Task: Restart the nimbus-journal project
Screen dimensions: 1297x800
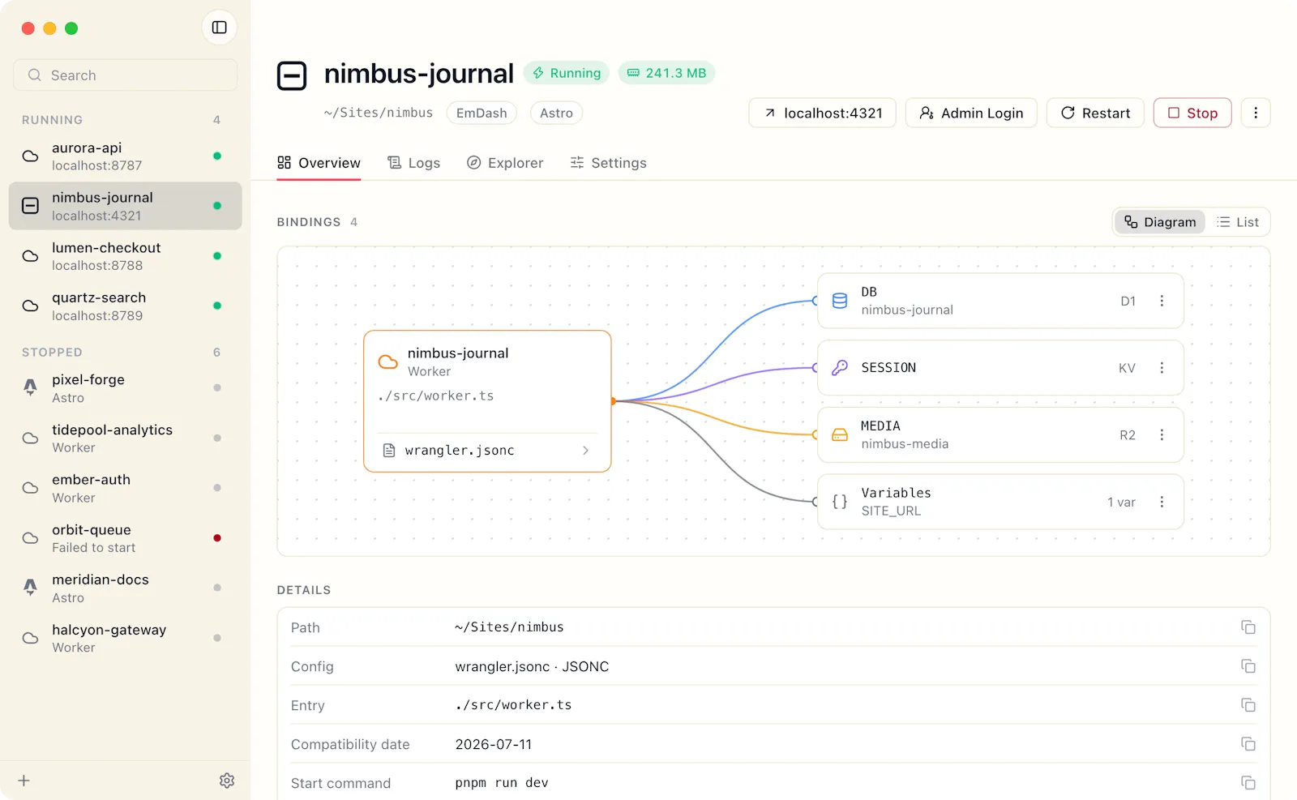Action: [1095, 113]
